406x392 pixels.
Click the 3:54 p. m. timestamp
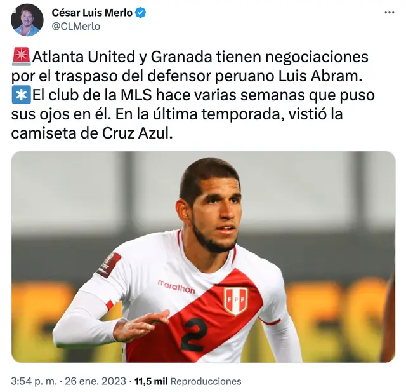pos(34,381)
